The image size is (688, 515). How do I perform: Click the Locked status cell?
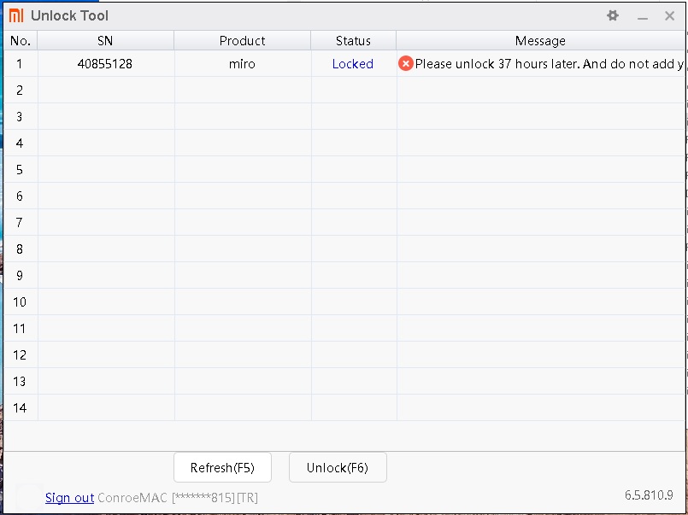pyautogui.click(x=353, y=64)
